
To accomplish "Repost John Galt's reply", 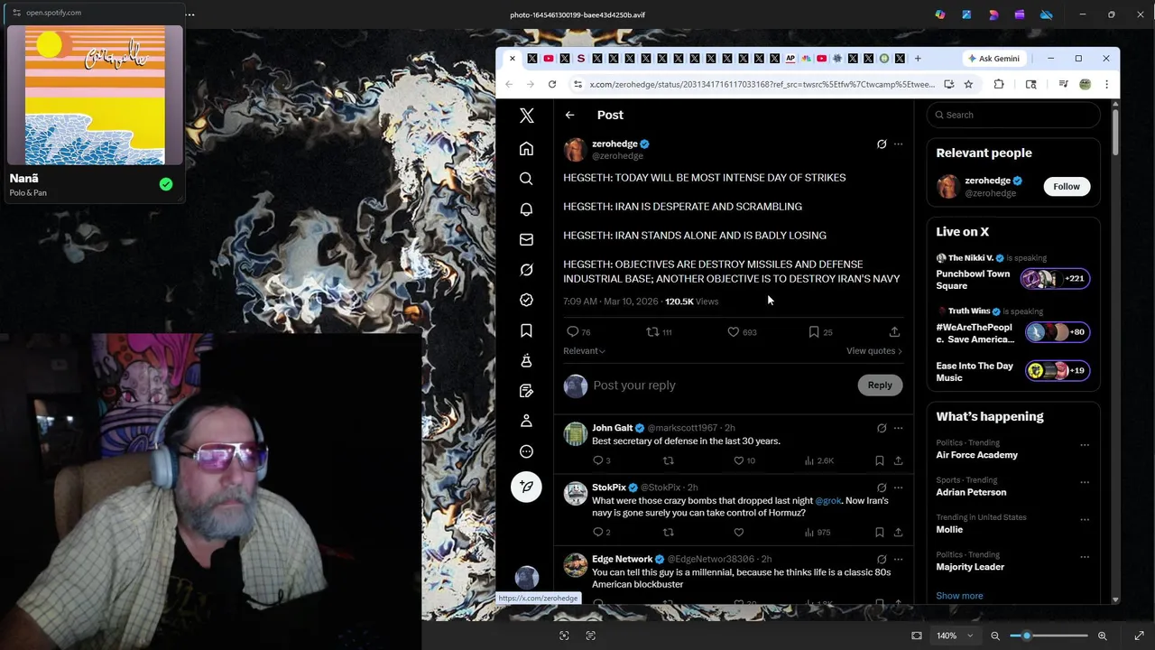I will [668, 460].
